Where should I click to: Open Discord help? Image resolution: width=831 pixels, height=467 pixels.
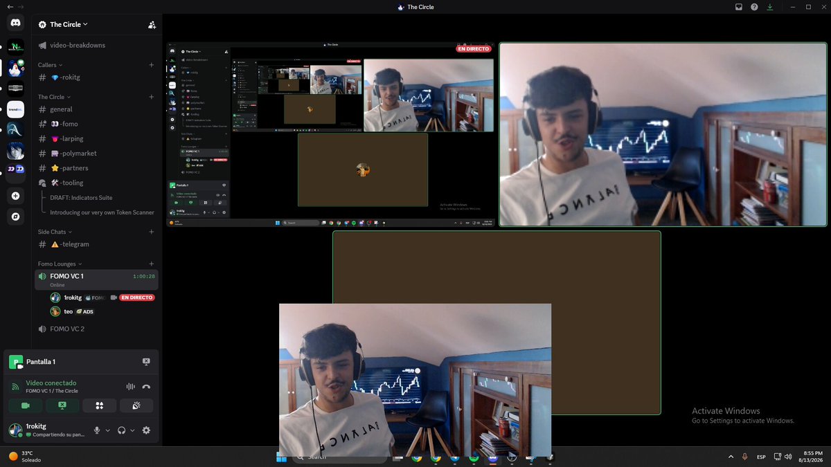[x=754, y=7]
